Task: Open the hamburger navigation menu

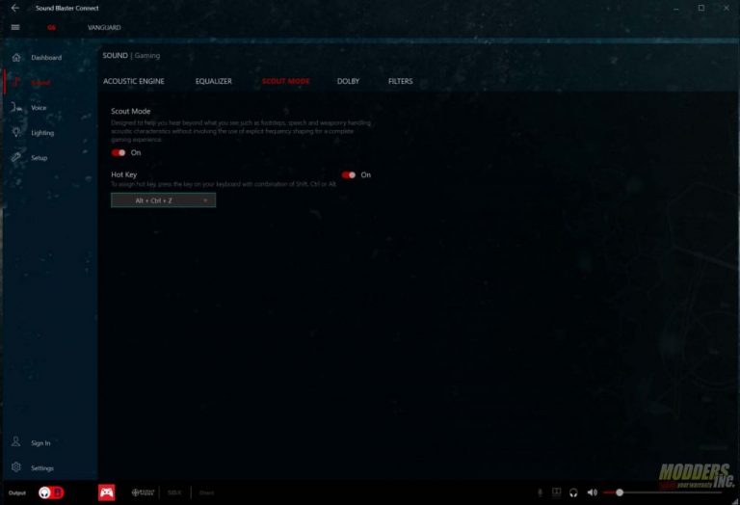Action: (x=14, y=28)
